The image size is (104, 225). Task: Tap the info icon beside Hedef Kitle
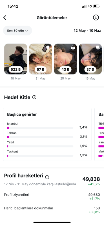pos(34,97)
